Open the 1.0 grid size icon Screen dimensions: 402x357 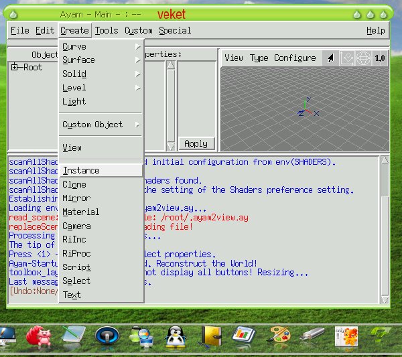(x=380, y=58)
